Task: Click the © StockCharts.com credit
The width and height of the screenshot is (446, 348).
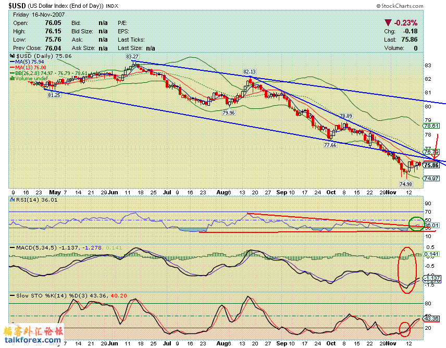Action: point(400,6)
